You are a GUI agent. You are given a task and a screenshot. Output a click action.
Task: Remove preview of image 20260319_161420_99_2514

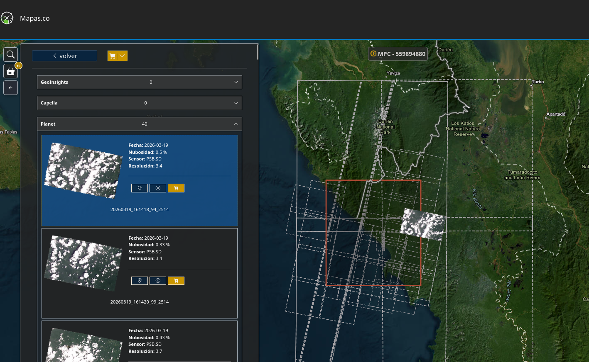(x=158, y=281)
